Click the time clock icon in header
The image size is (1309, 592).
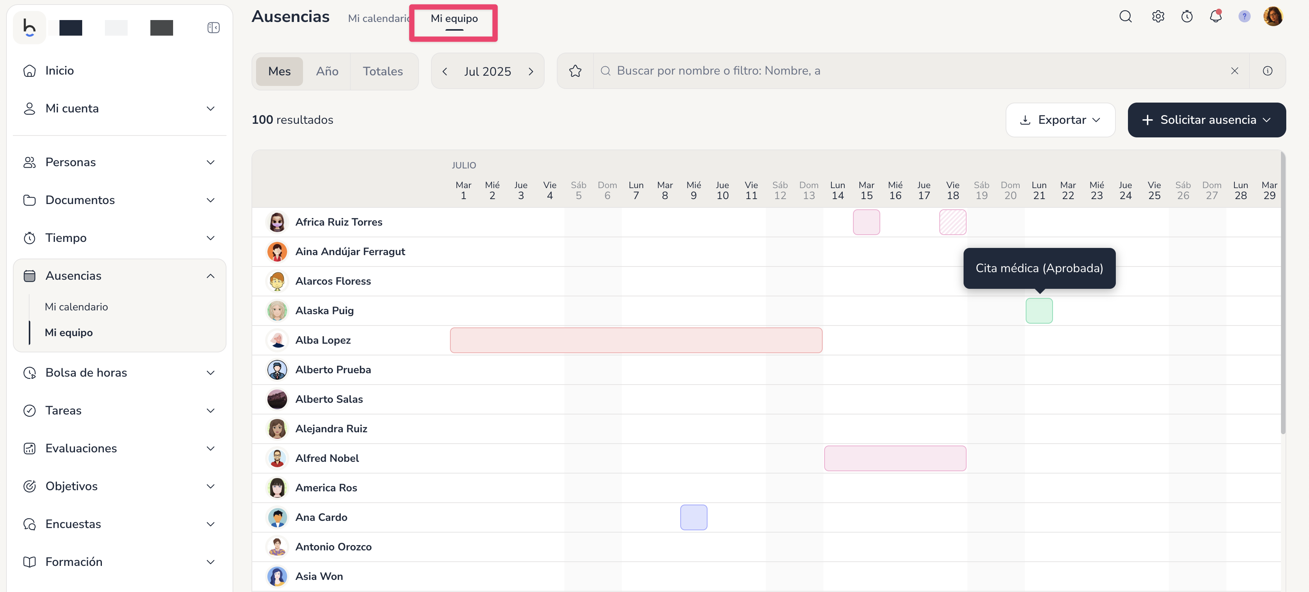(1187, 17)
